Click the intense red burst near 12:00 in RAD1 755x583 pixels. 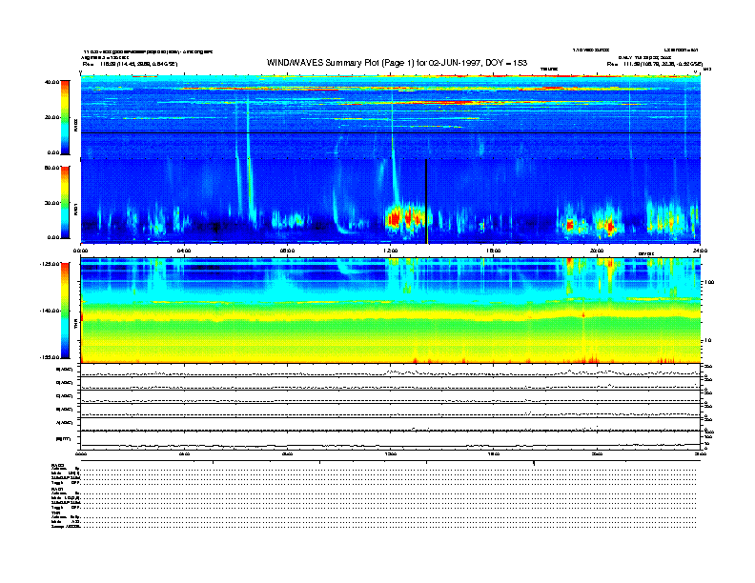394,219
